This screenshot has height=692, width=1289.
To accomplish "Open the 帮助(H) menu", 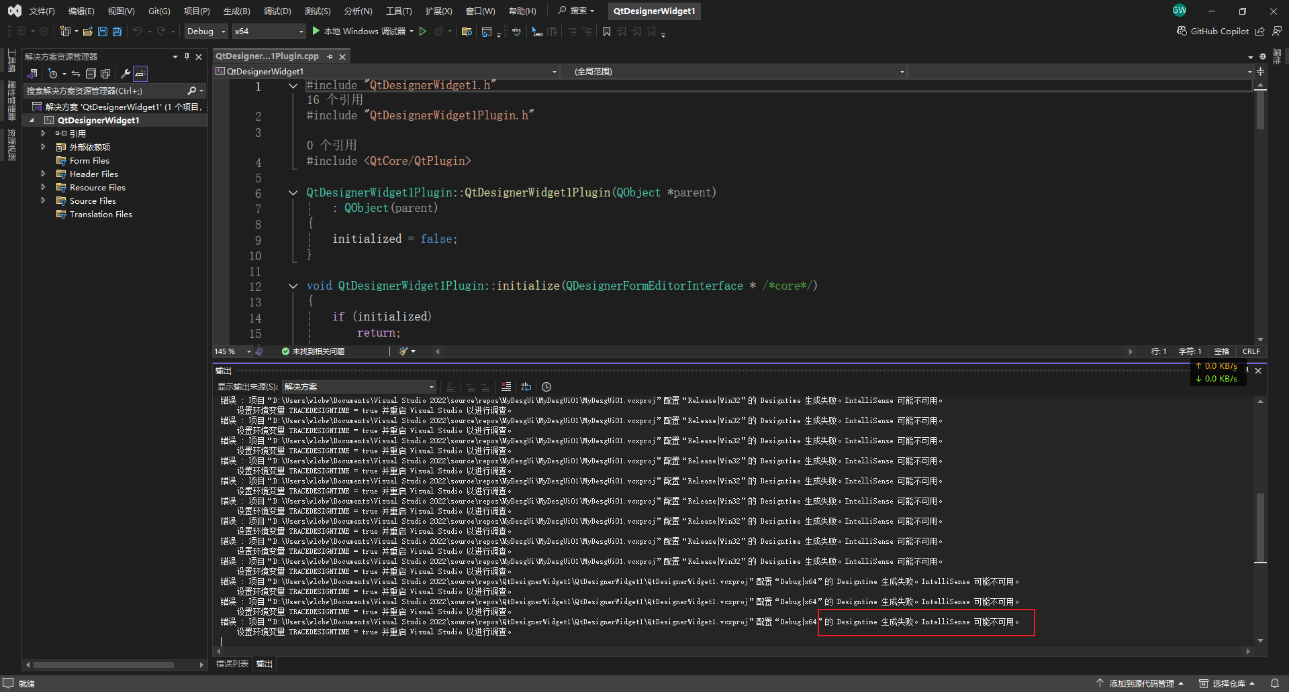I will pyautogui.click(x=522, y=11).
